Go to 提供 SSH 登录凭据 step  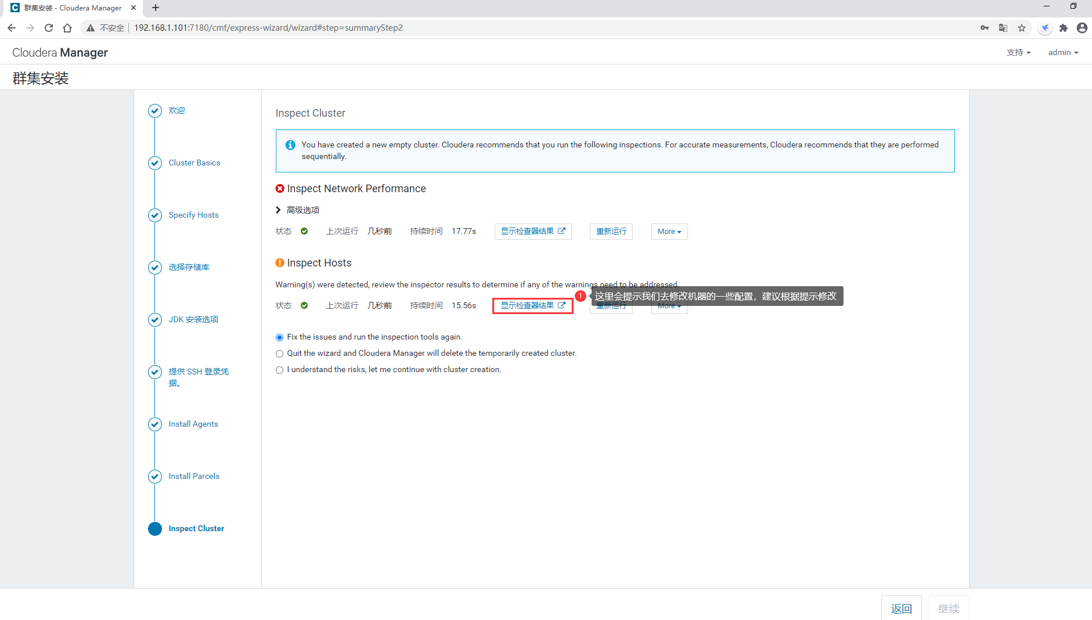tap(199, 377)
